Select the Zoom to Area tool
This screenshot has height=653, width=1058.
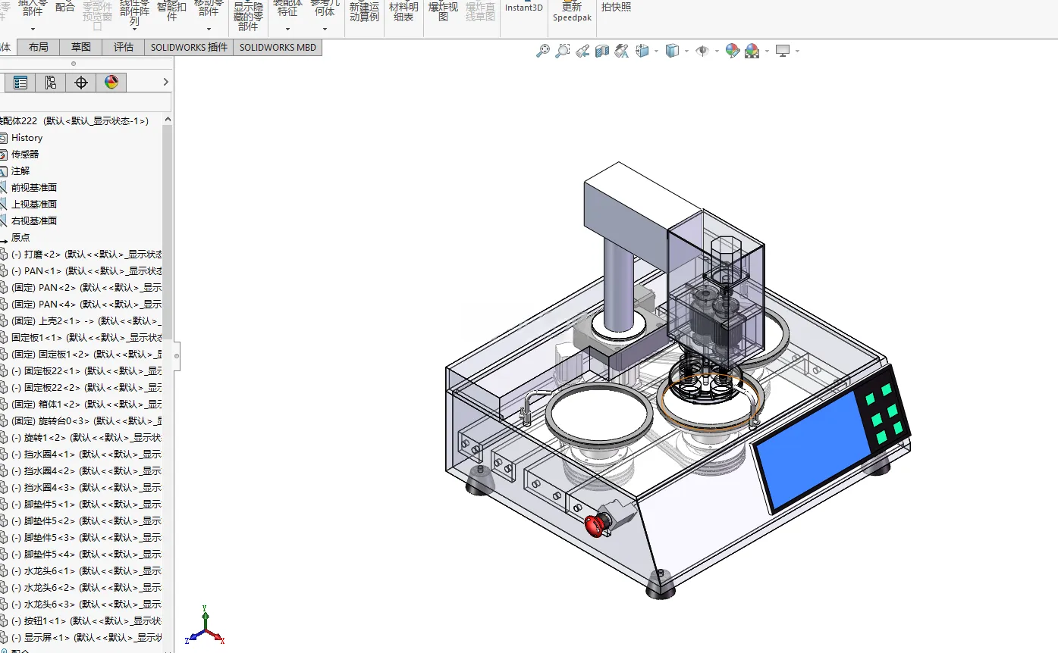(x=563, y=51)
